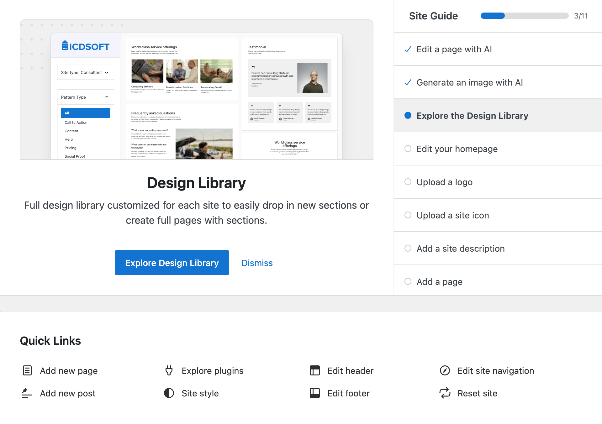Select the Add a site description circle
The image size is (602, 424).
pos(408,248)
